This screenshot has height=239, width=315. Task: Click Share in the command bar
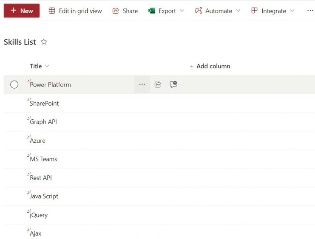(125, 11)
